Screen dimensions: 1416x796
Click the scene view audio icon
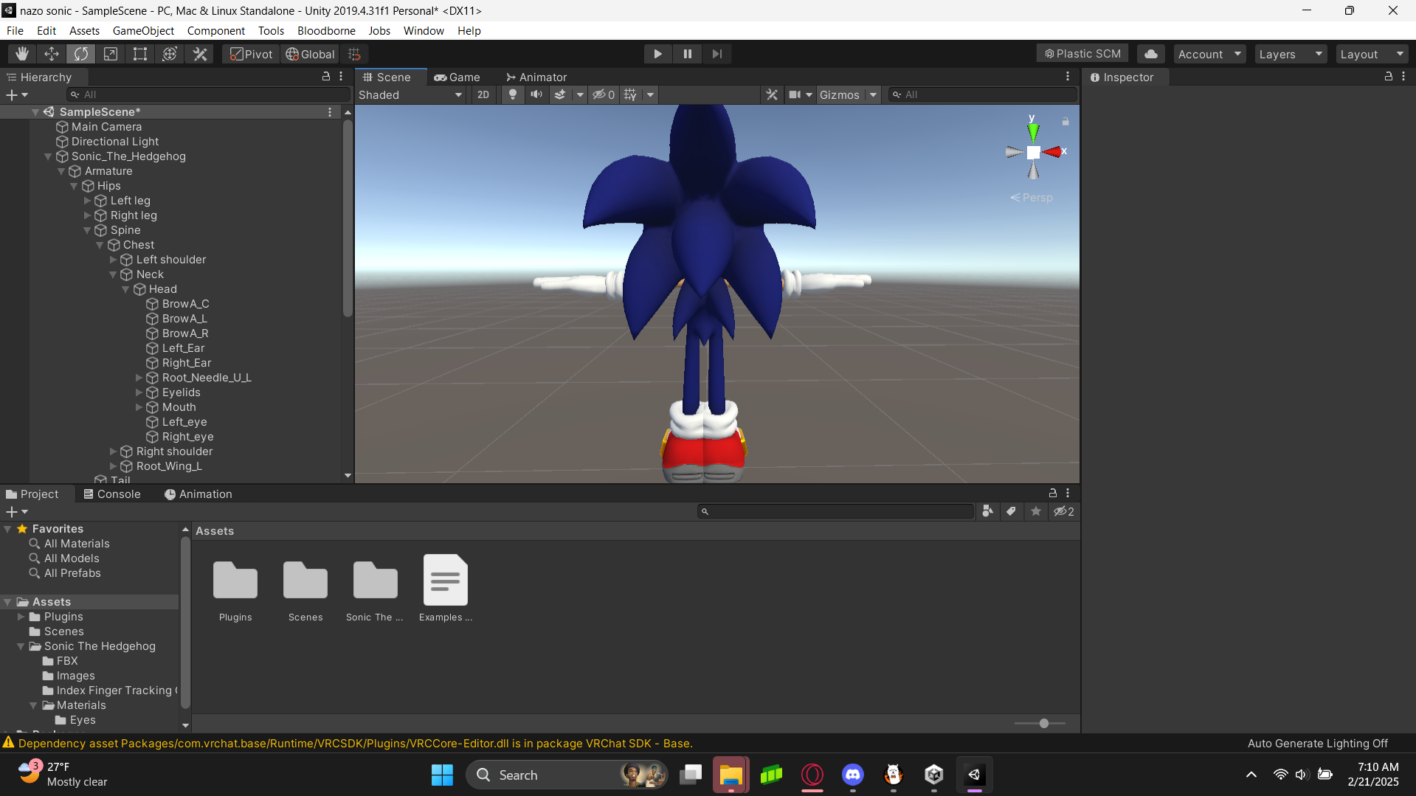click(536, 94)
